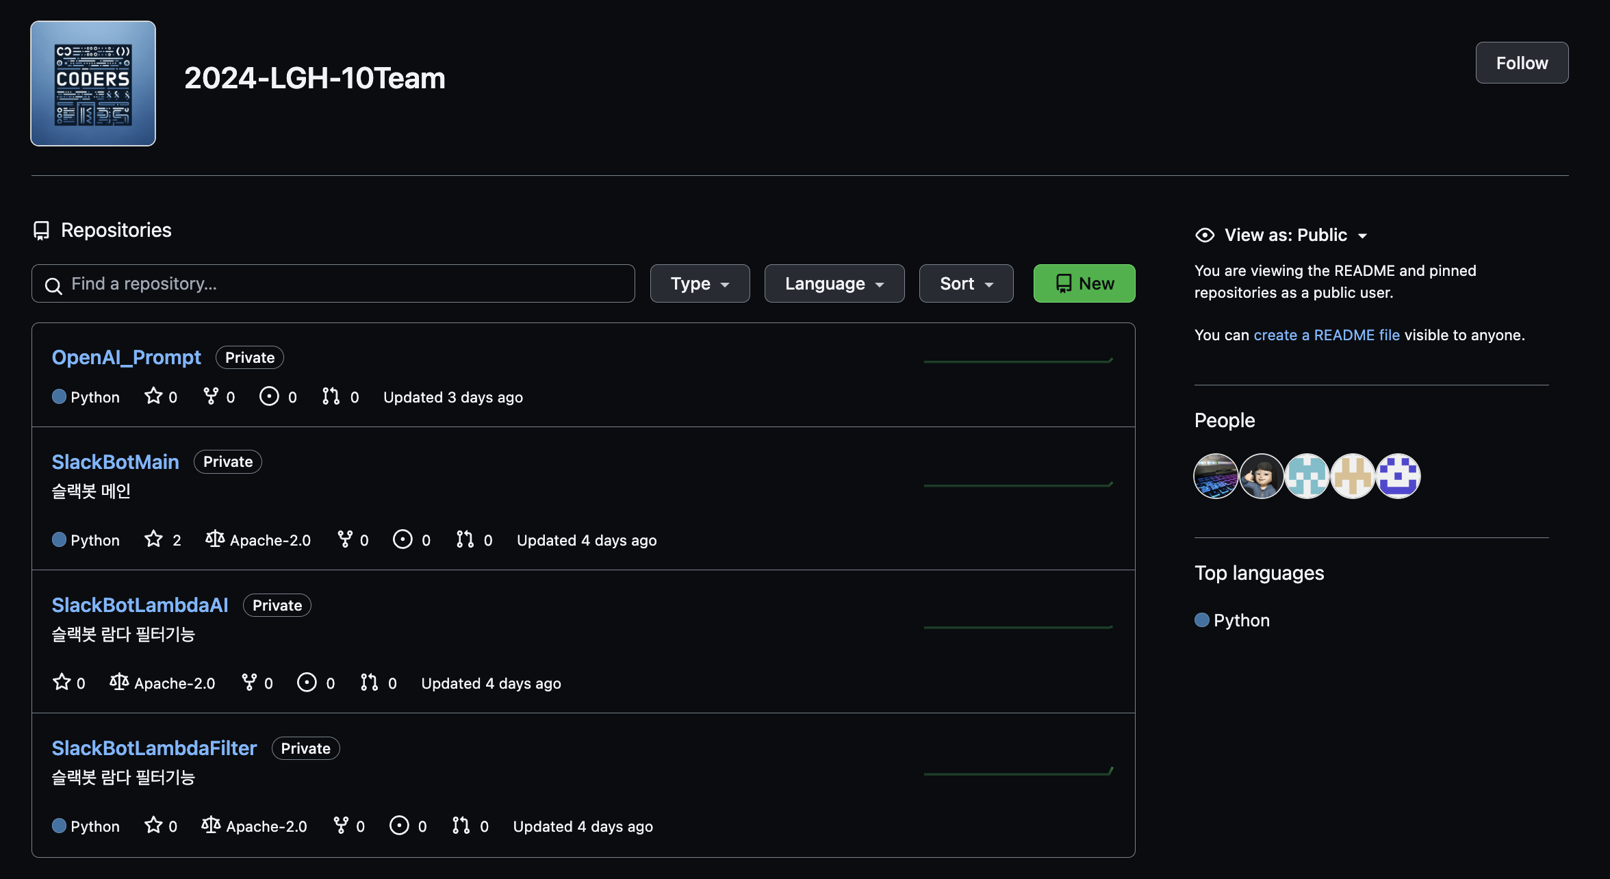Click the Private badge on SlackBotMain
Image resolution: width=1610 pixels, height=879 pixels.
(x=228, y=462)
